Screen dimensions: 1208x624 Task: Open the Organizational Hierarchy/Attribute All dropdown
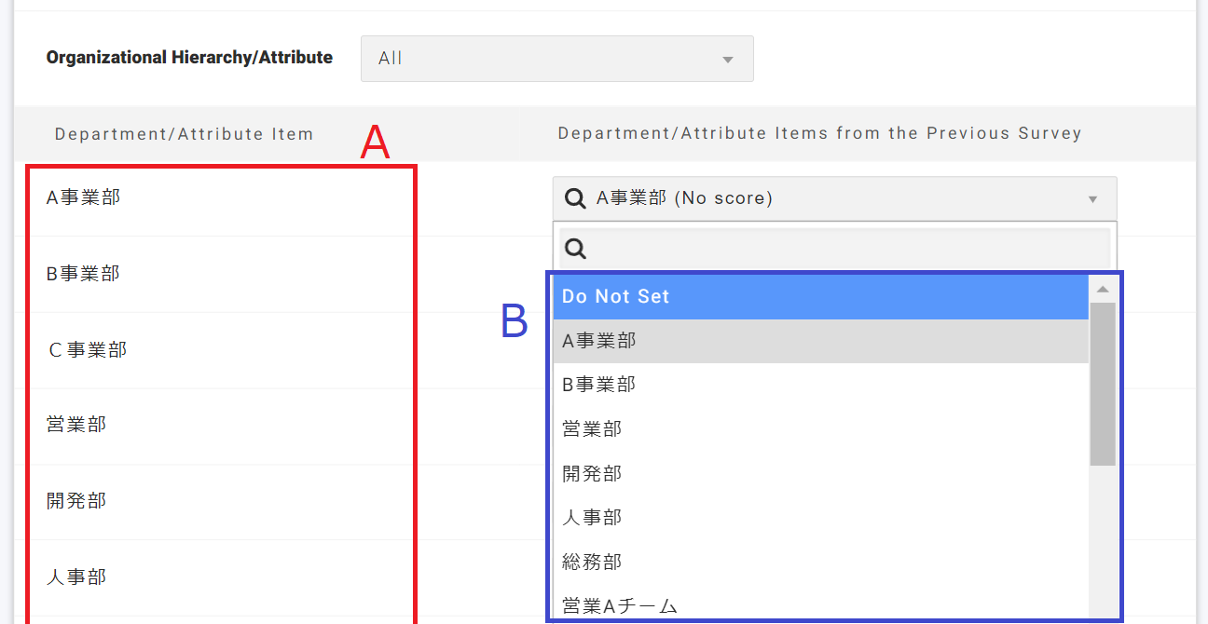tap(556, 59)
